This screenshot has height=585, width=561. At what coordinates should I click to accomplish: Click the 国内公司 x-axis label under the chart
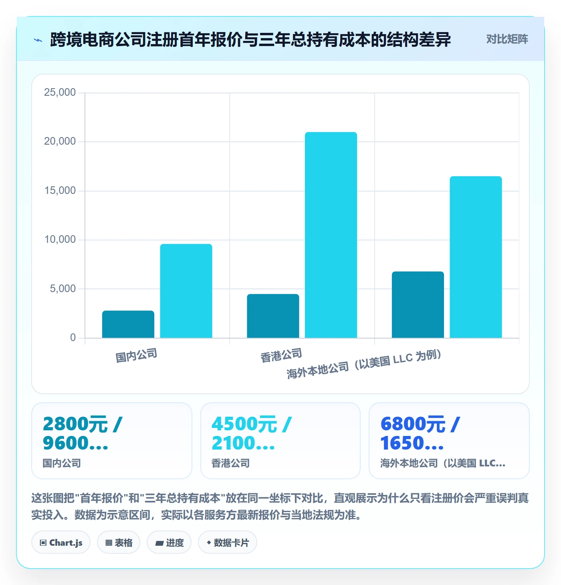(x=136, y=355)
